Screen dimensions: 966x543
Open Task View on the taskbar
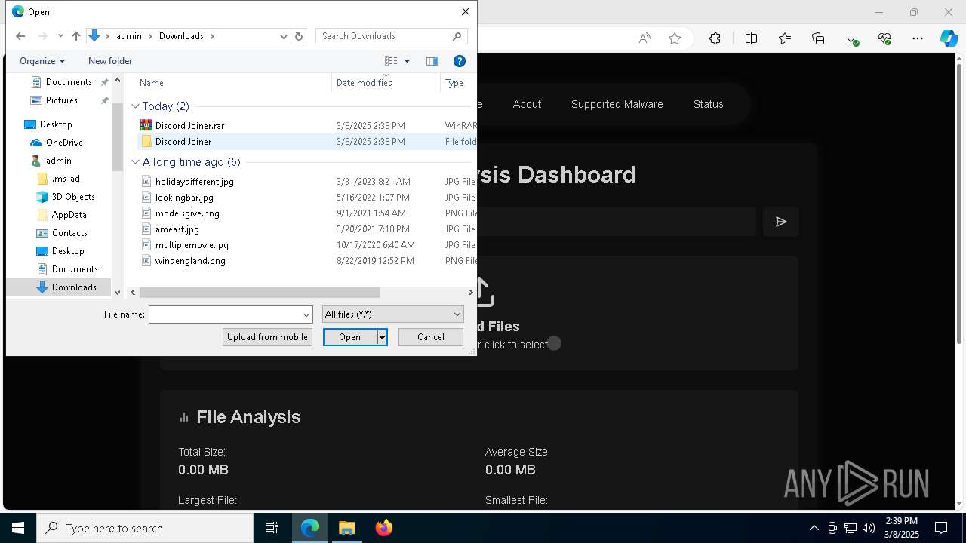click(272, 528)
